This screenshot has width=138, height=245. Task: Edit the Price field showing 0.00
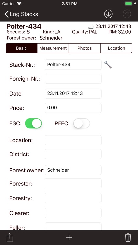coord(73,108)
